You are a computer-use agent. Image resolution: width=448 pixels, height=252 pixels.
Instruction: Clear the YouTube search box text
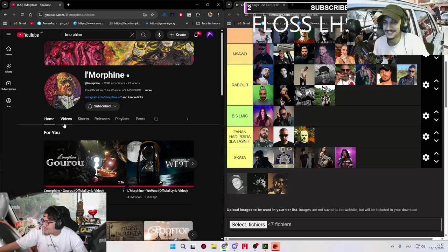132,35
